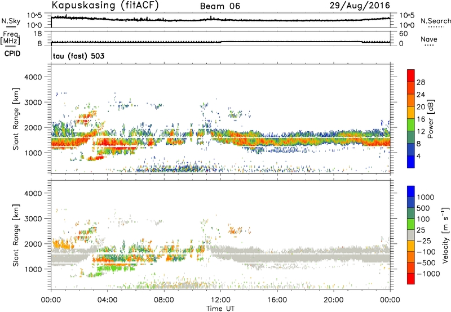Screen dimensions: 451x312
Task: Click the blue top swatch of the velocity color bar
Action: tap(411, 191)
